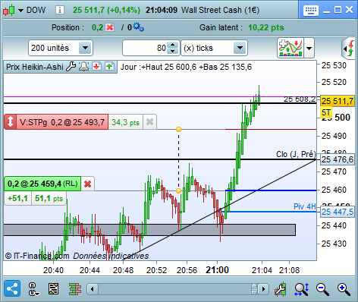Click the 25 511,7 (+0,14%) quote in header
Viewport: 358px width, 302px height.
[106, 10]
